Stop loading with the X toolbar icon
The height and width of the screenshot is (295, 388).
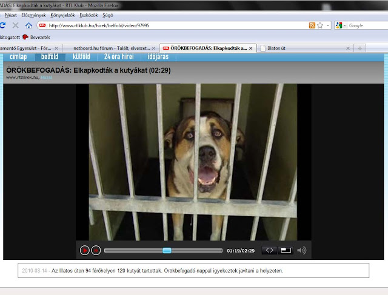click(x=15, y=25)
